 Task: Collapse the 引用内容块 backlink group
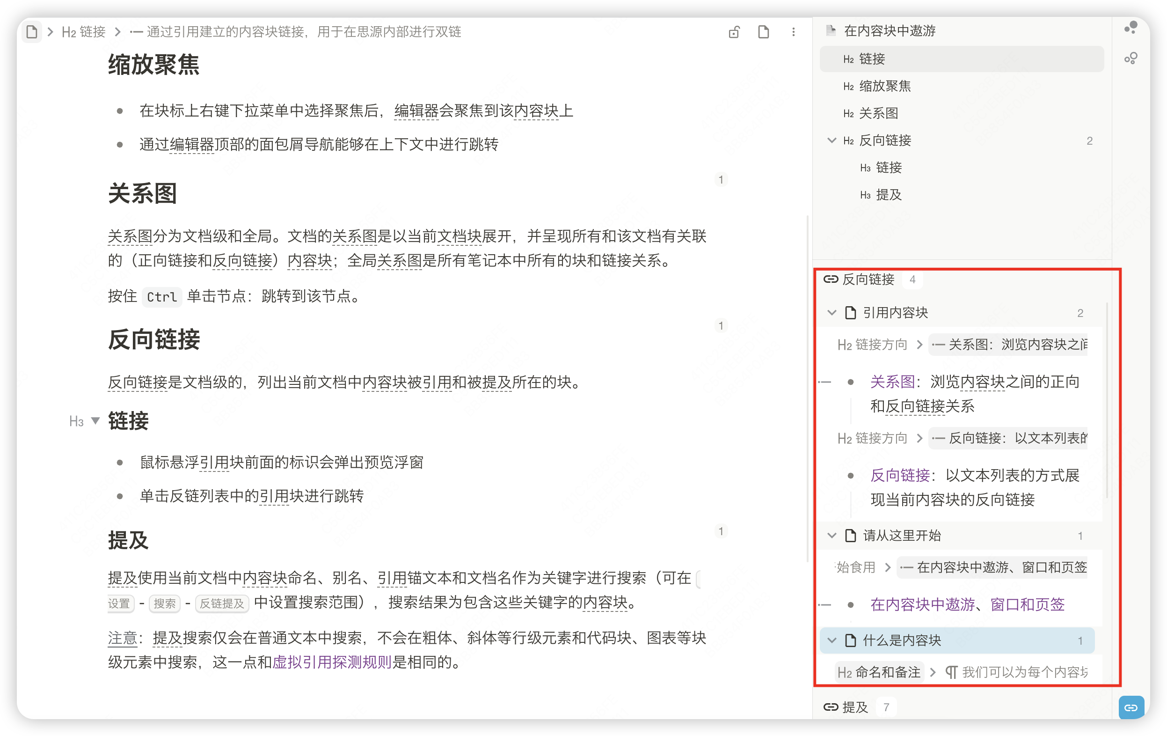[831, 313]
